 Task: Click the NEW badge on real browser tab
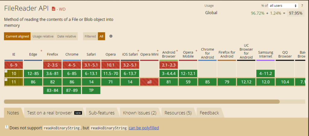78,113
